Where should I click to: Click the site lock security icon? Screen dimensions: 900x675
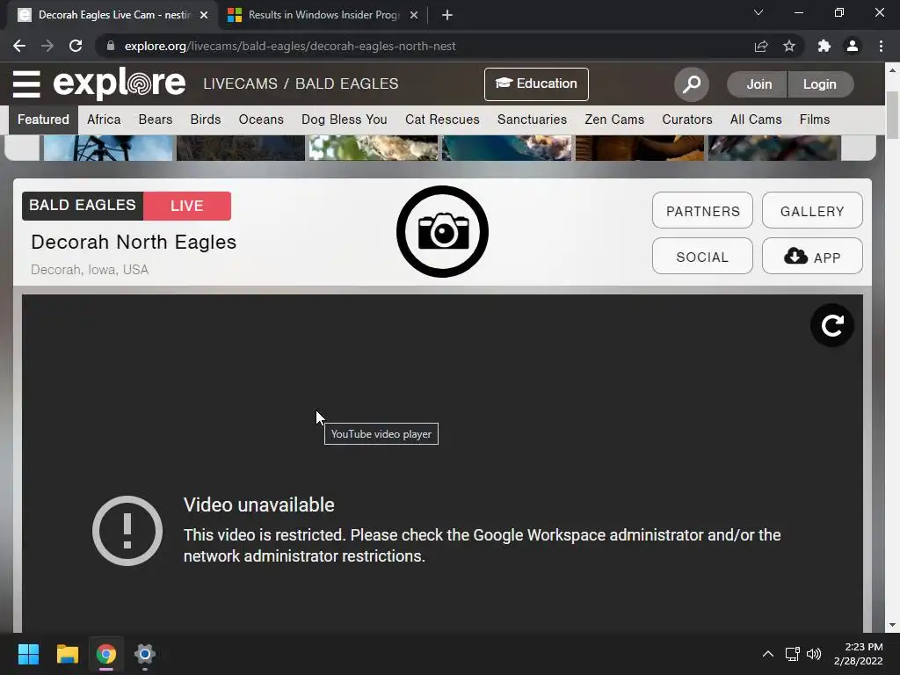coord(111,46)
